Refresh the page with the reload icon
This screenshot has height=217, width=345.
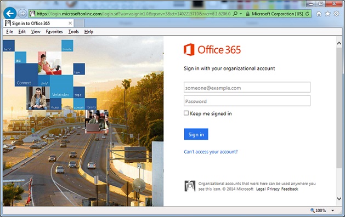click(x=307, y=14)
